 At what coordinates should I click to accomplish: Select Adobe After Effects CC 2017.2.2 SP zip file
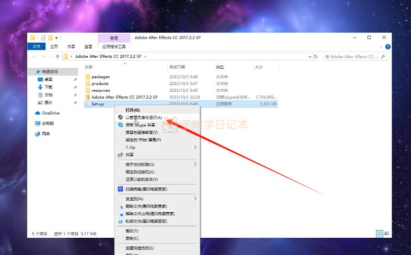tap(124, 97)
